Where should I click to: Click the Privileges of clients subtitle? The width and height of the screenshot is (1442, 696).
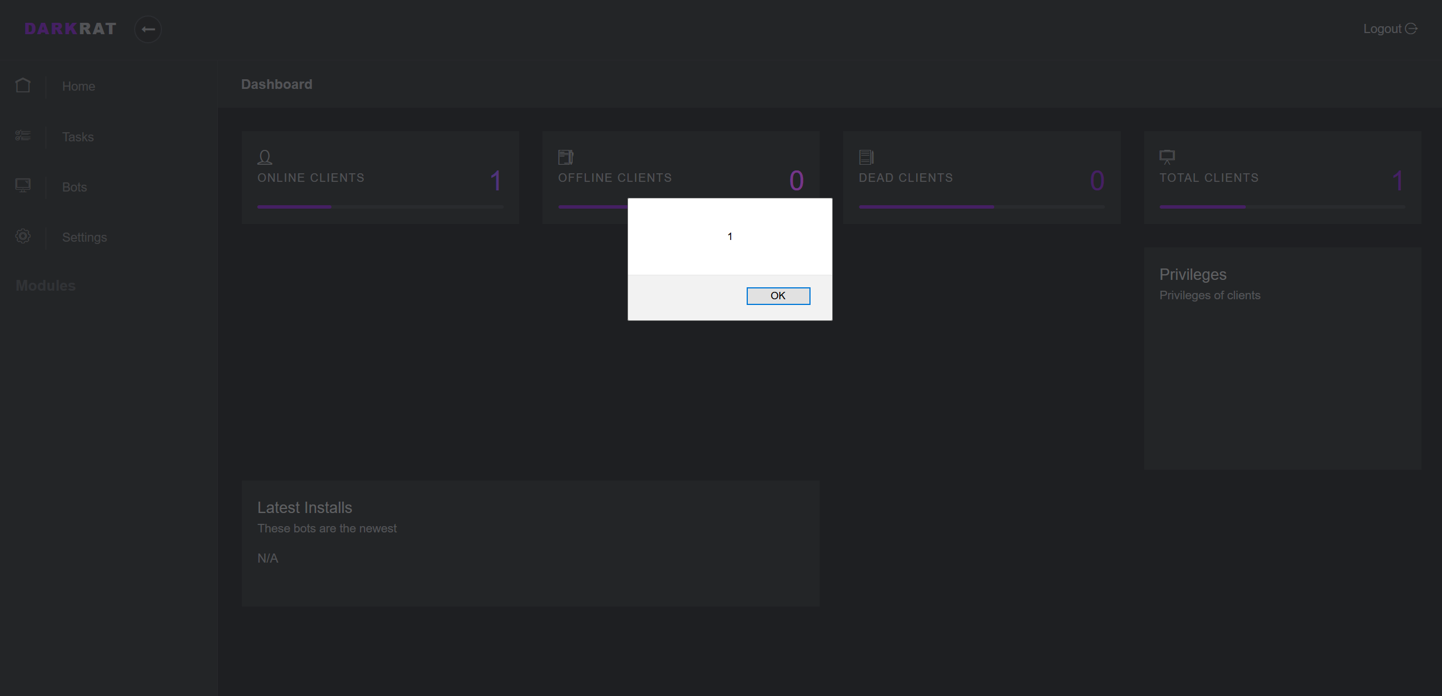(1210, 295)
